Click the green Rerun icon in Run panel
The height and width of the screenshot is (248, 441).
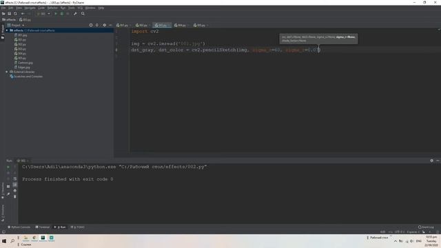8,167
